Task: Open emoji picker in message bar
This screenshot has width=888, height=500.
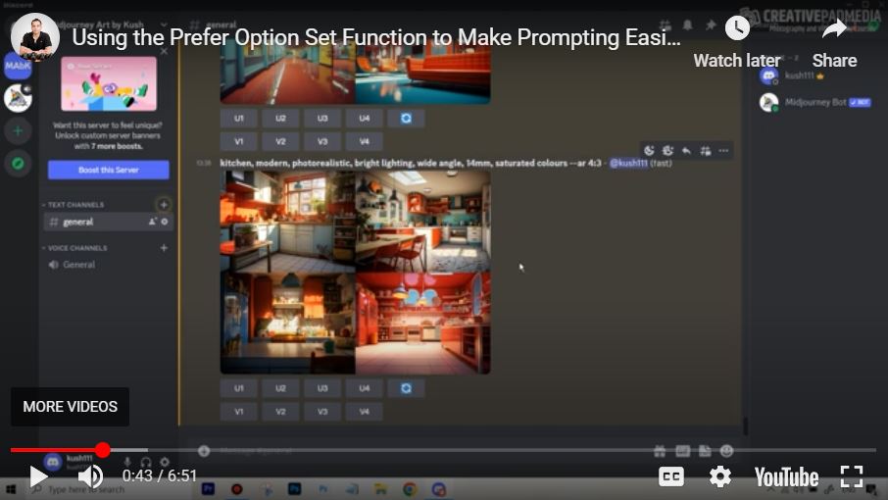Action: [x=726, y=451]
